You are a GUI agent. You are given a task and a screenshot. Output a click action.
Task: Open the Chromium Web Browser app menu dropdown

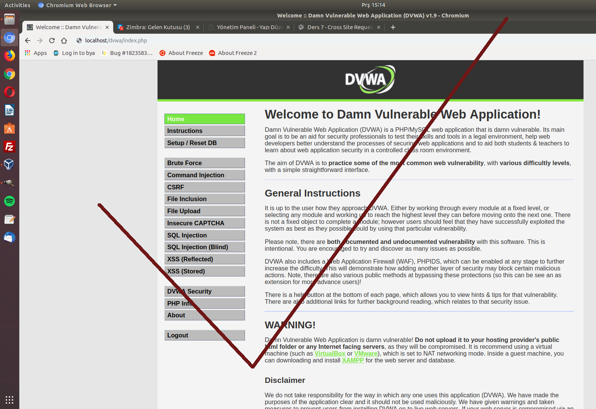click(x=78, y=5)
